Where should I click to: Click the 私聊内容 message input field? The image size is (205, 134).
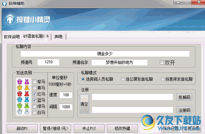[105, 54]
